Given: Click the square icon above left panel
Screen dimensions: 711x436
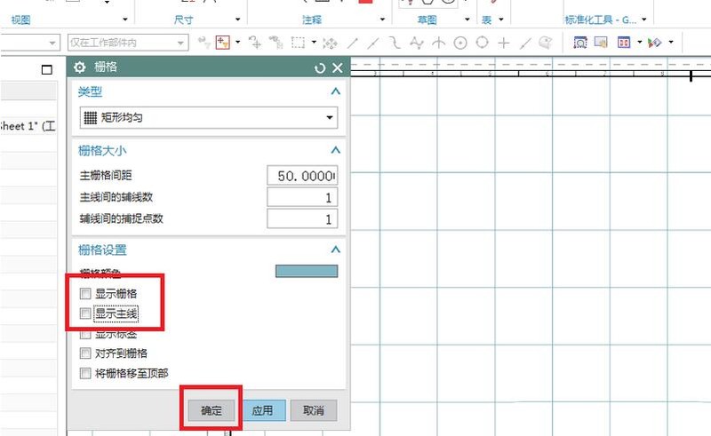Looking at the screenshot, I should pyautogui.click(x=47, y=69).
